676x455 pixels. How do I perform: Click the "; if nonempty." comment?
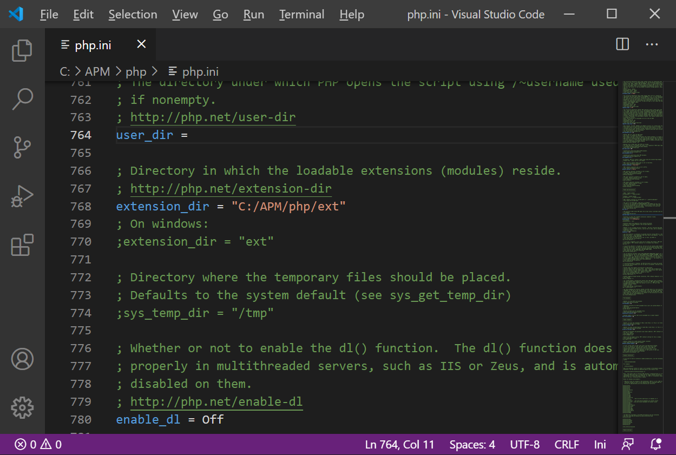[166, 100]
